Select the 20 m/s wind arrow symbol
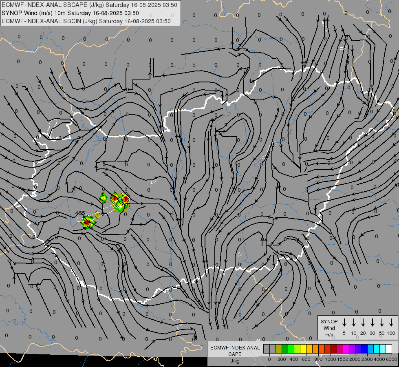Screen dimensions: 399x367 tap(363, 323)
